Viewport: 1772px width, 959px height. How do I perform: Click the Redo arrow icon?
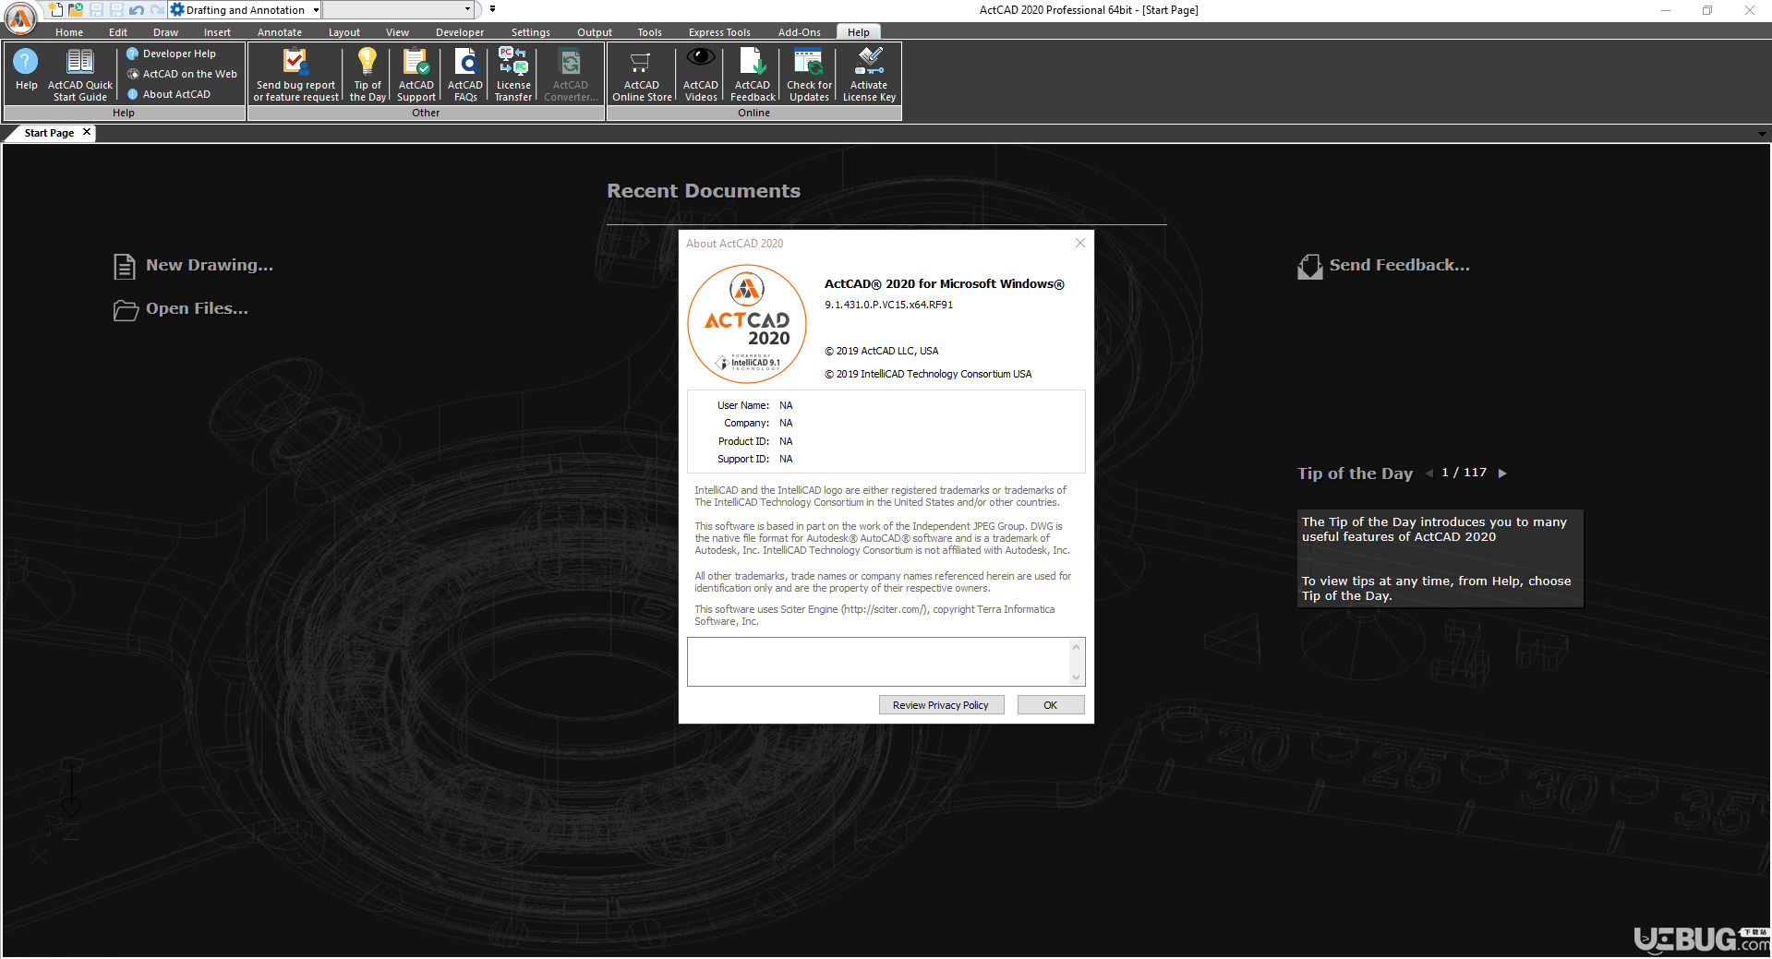pos(157,9)
